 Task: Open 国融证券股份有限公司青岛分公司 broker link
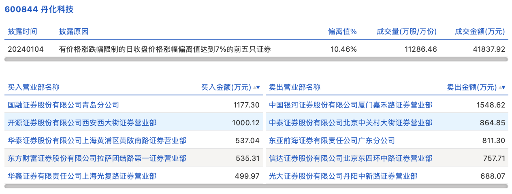(64, 105)
